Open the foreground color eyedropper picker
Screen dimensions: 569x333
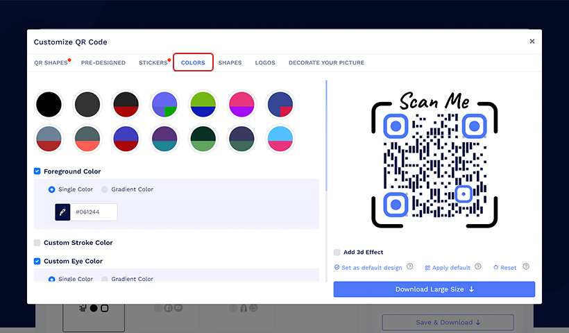tap(62, 212)
